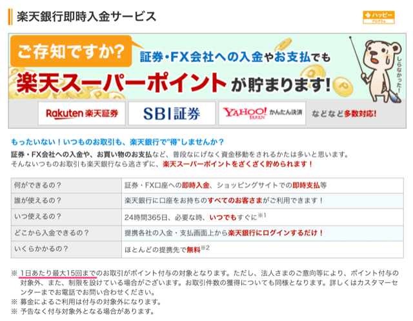Click the などなど多数対応! text
This screenshot has height=321, width=413.
tap(344, 113)
